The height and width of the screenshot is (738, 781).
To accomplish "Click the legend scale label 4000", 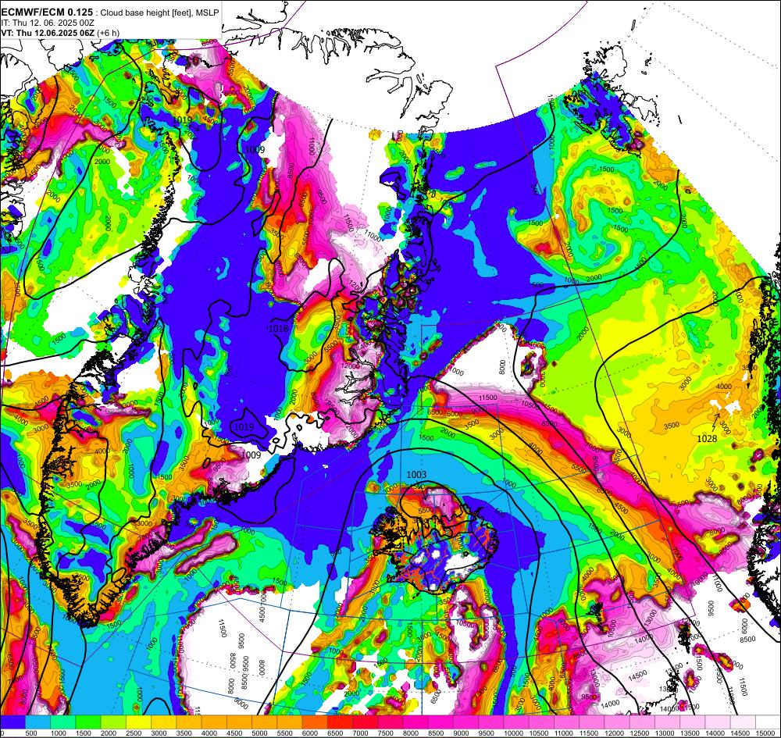I will [x=209, y=733].
